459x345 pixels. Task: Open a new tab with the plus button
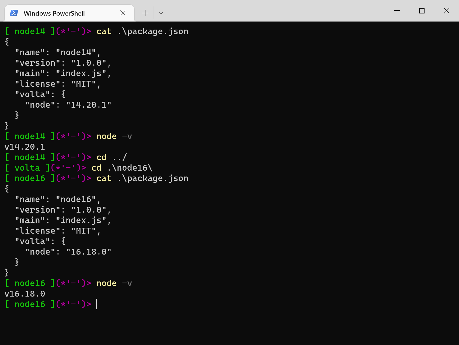(x=145, y=13)
